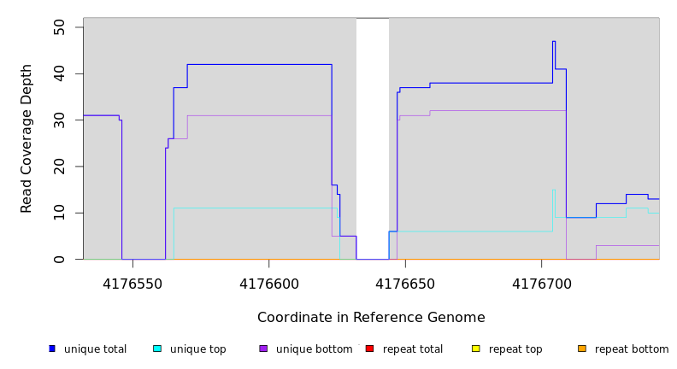Viewport: 677px width, 369px height.
Task: Select the 'unique total' legend label
Action: [95, 349]
